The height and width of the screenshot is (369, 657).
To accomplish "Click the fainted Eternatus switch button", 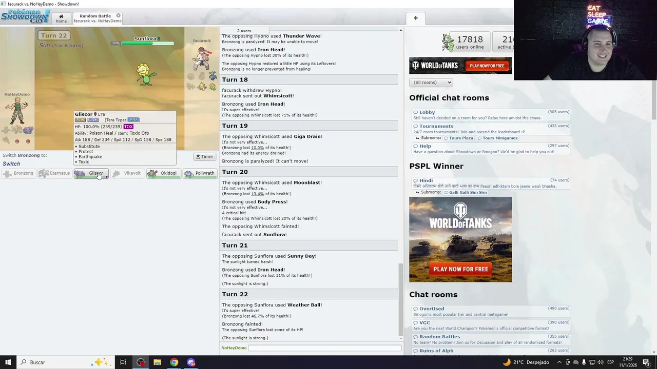I will coord(55,173).
